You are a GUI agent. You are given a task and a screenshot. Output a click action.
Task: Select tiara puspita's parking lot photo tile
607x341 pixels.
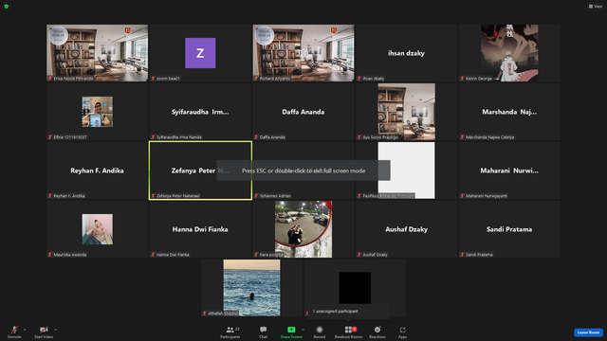(x=303, y=229)
